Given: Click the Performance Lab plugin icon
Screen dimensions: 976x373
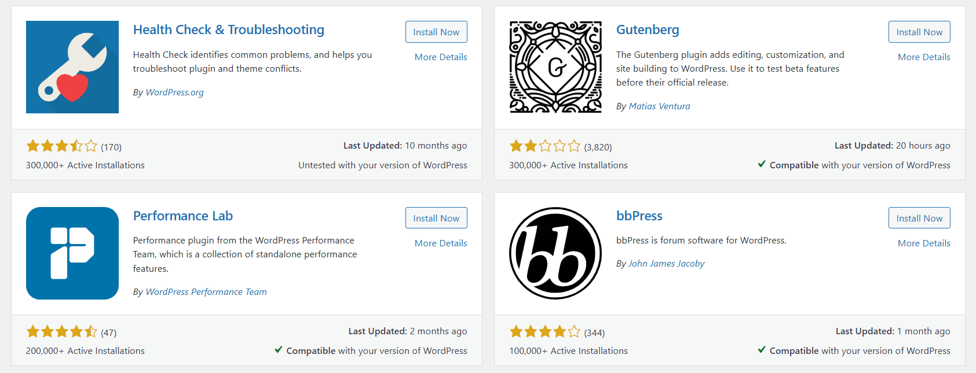Looking at the screenshot, I should click(x=72, y=253).
